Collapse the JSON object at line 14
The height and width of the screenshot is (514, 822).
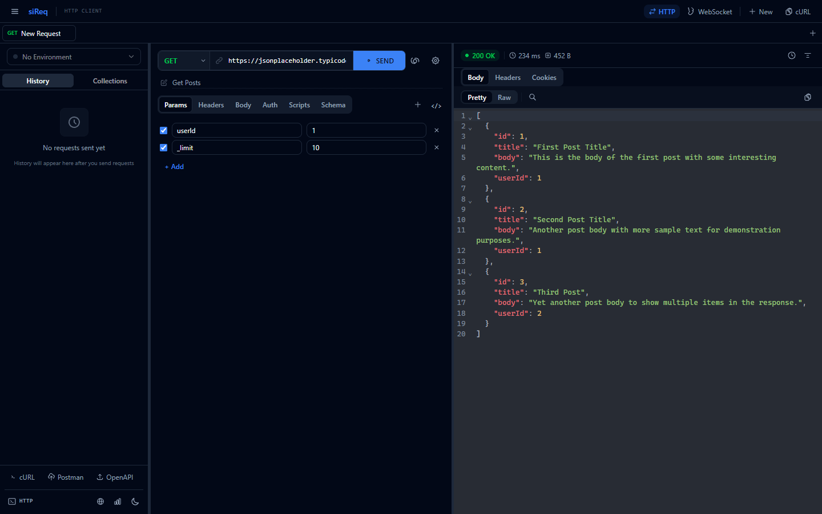click(x=470, y=274)
